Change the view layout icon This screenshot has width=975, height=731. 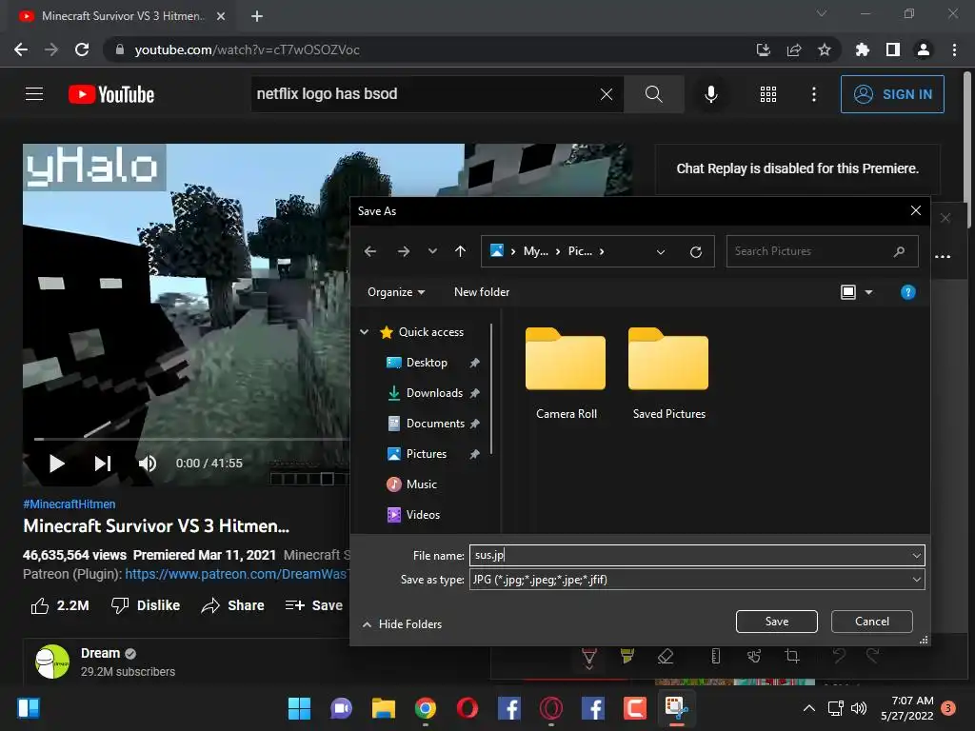coord(848,292)
